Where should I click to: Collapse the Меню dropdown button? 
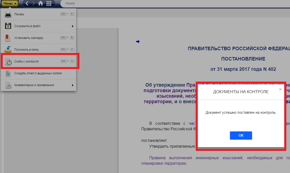pyautogui.click(x=10, y=4)
